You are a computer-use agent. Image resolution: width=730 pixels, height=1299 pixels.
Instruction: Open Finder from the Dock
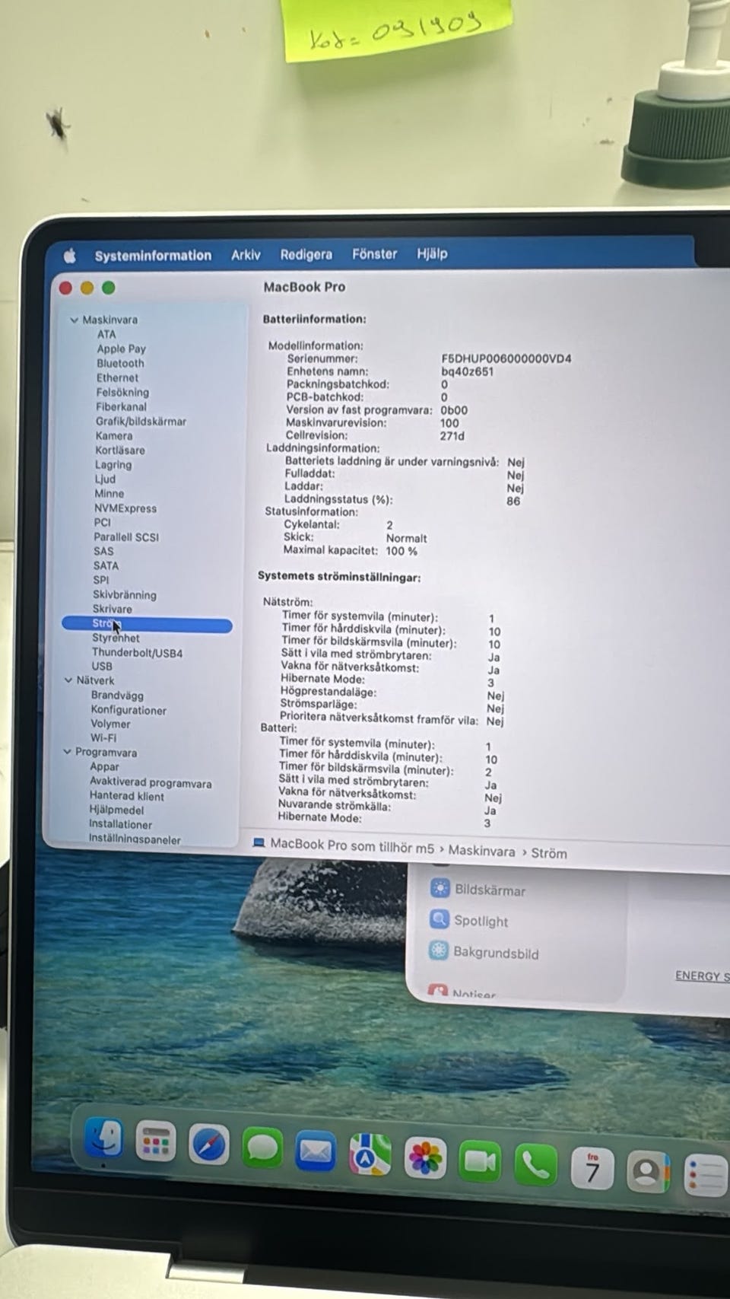point(103,1138)
